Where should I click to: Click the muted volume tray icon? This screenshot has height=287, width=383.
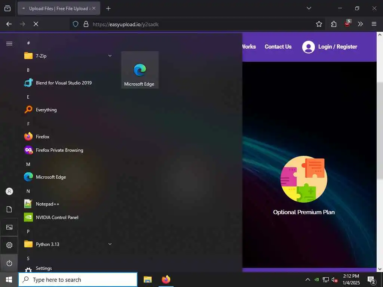click(334, 280)
